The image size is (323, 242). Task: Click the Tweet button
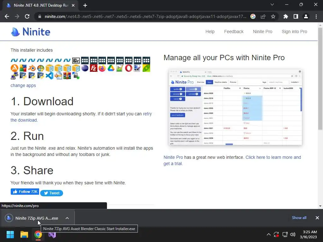click(x=51, y=193)
